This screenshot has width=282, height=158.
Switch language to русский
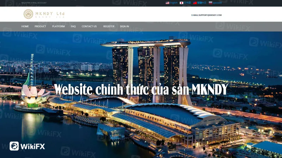point(217,3)
